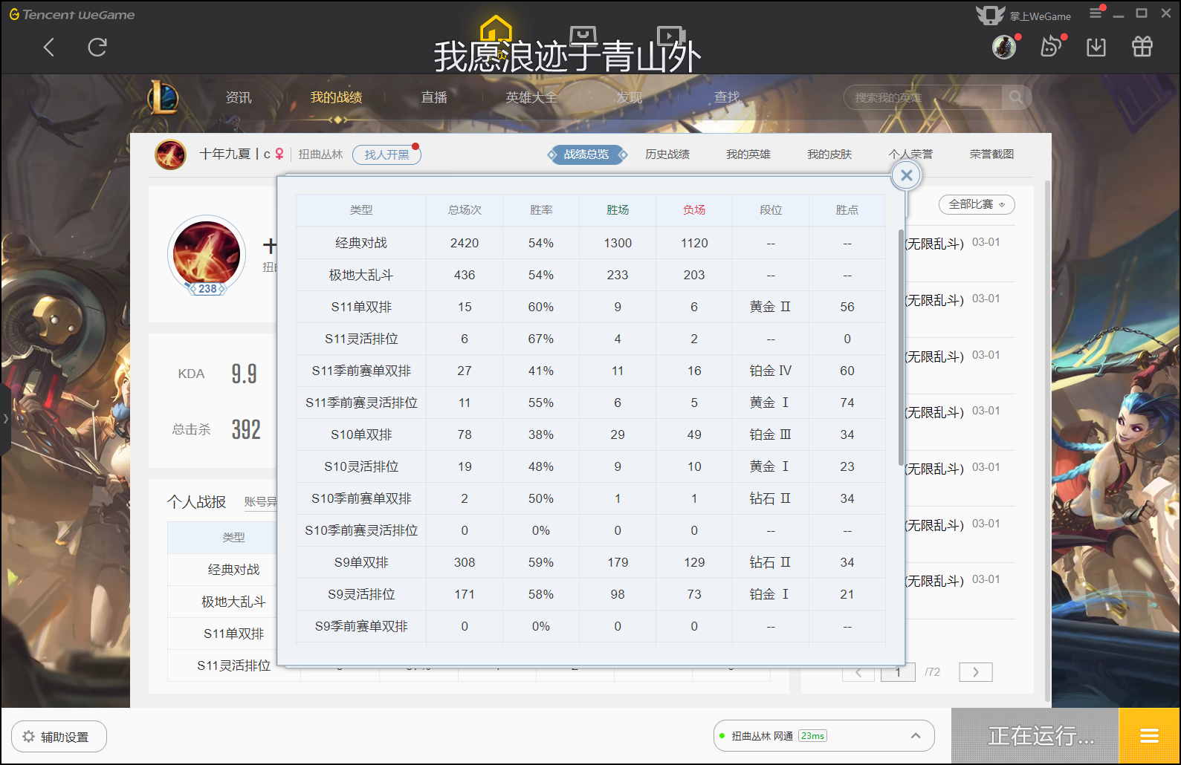Screen dimensions: 1181x765
Task: Select the S11单双排 row in popup
Action: tap(591, 307)
